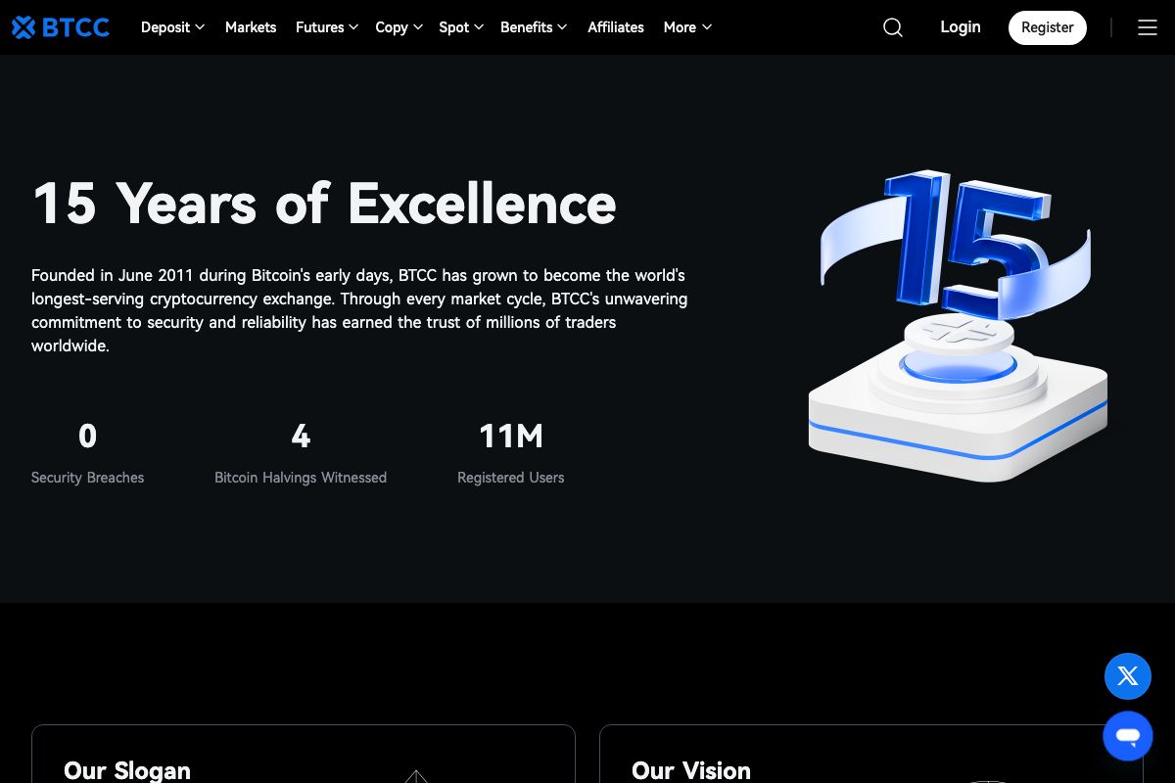This screenshot has width=1175, height=783.
Task: Click the 'Security Breaches' label
Action: [87, 478]
